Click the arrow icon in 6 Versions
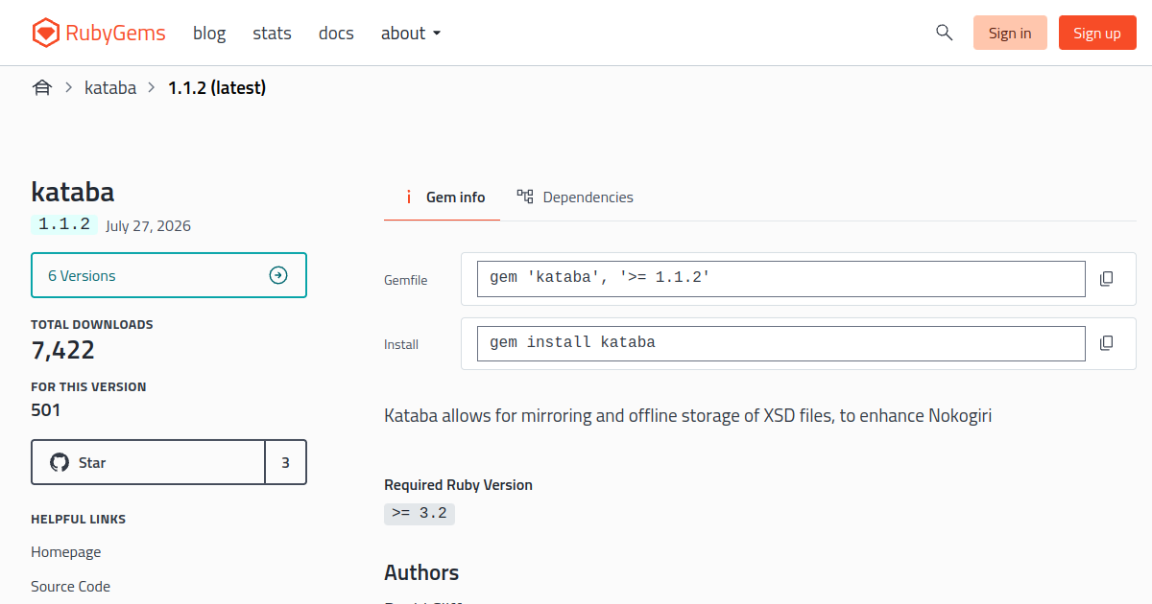Viewport: 1152px width, 604px height. [x=278, y=276]
